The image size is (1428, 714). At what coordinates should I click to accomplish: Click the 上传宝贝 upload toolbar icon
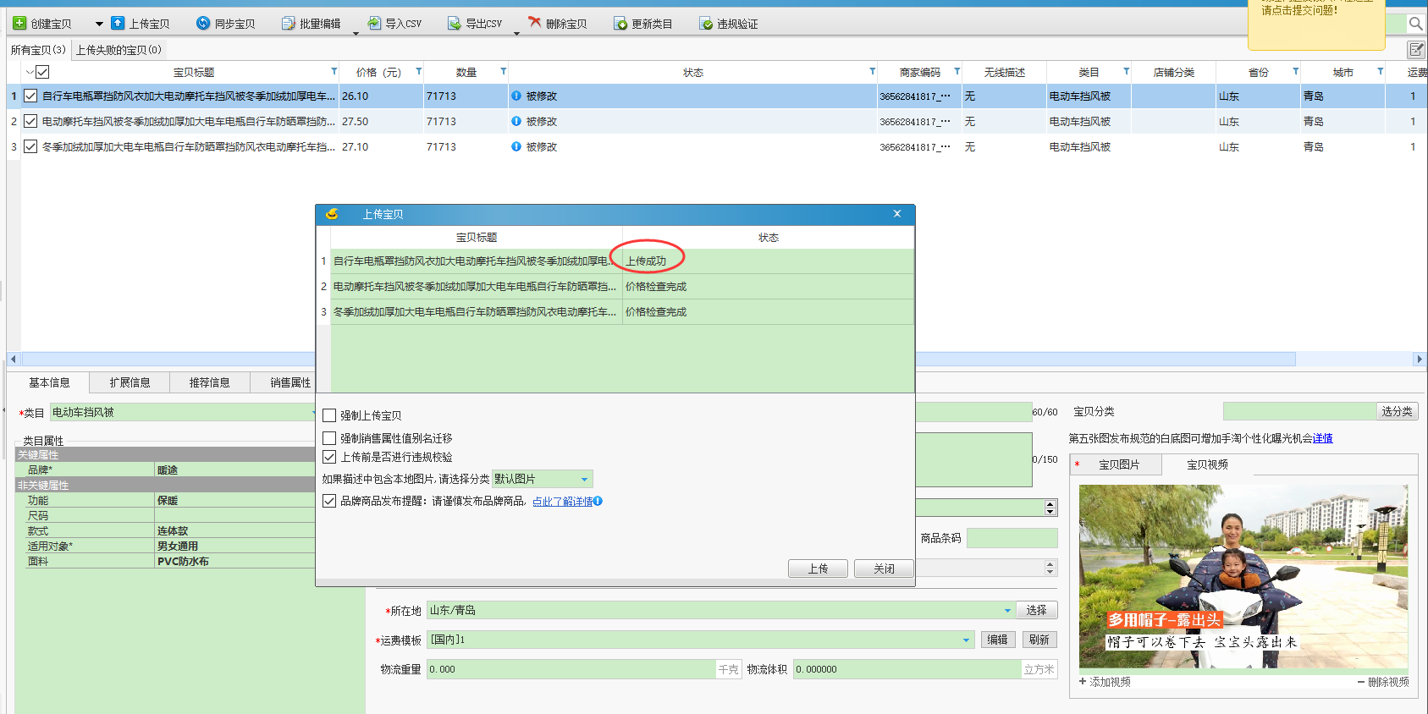119,24
